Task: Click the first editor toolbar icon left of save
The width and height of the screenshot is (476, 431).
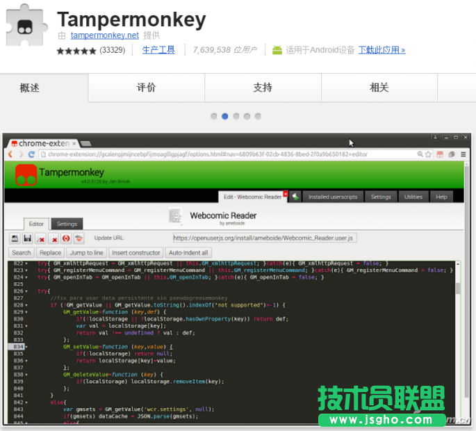Action: point(15,238)
